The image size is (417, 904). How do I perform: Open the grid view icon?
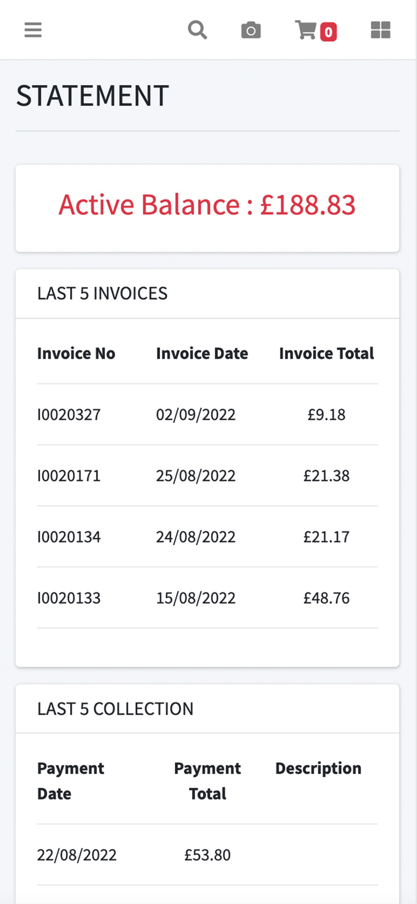pos(380,30)
